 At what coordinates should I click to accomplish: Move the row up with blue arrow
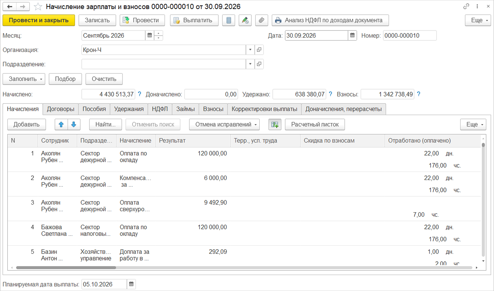61,124
